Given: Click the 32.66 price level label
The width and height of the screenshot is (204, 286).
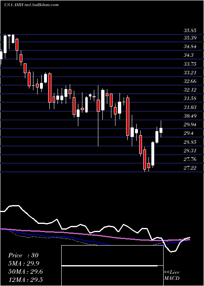Looking at the screenshot, I should click(190, 81).
